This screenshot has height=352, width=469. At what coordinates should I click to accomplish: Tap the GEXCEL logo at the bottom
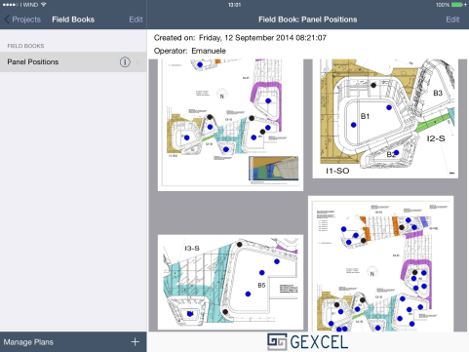[x=307, y=341]
